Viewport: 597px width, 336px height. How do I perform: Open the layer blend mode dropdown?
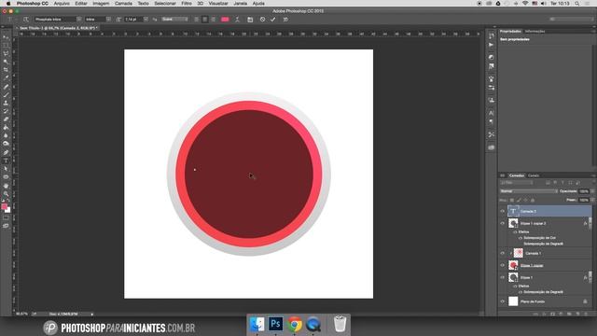pyautogui.click(x=529, y=191)
